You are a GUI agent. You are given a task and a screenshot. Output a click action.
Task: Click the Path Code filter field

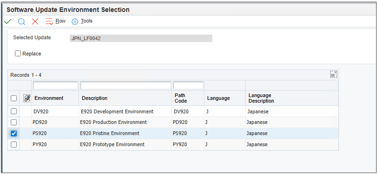pyautogui.click(x=188, y=85)
